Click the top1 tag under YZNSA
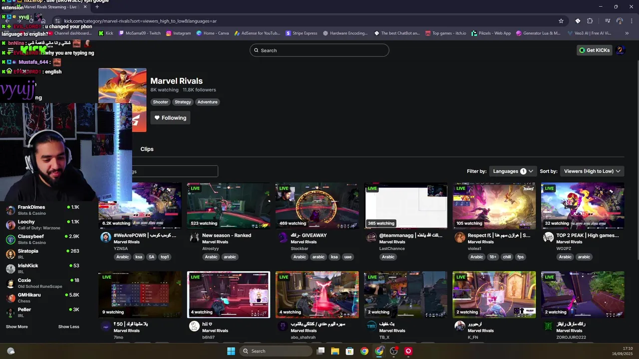Image resolution: width=639 pixels, height=359 pixels. click(165, 257)
